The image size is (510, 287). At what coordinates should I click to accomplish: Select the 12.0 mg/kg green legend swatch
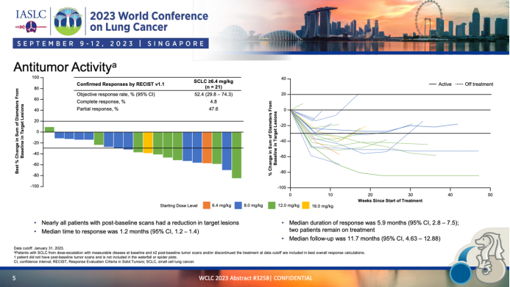pyautogui.click(x=272, y=206)
